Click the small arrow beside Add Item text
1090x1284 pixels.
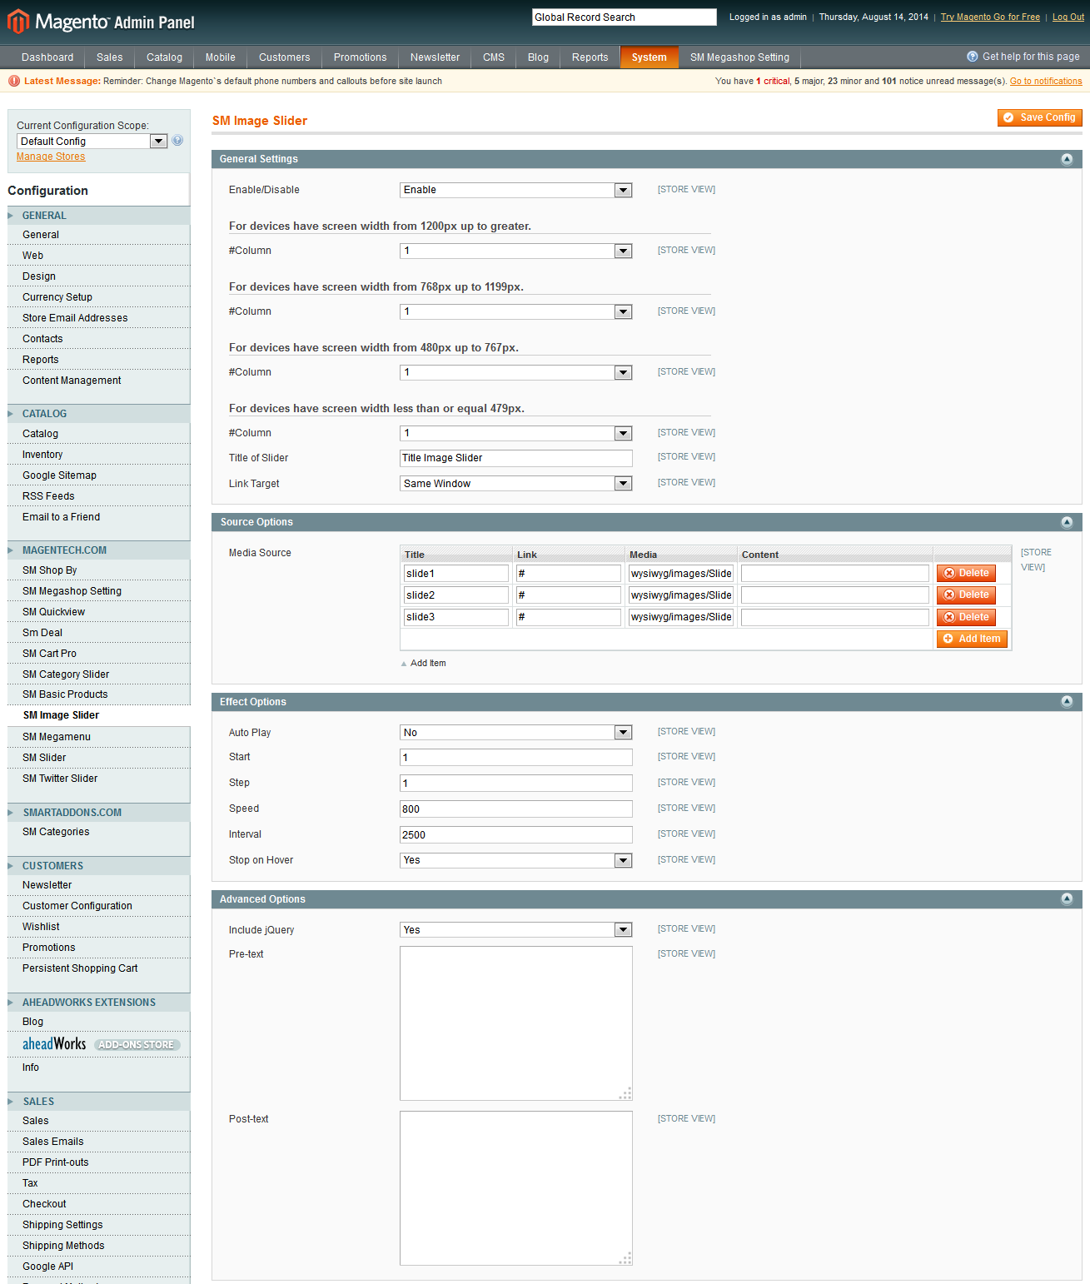point(404,664)
